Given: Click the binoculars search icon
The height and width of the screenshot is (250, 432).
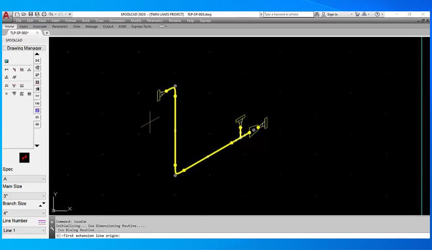Looking at the screenshot, I should coord(317,14).
